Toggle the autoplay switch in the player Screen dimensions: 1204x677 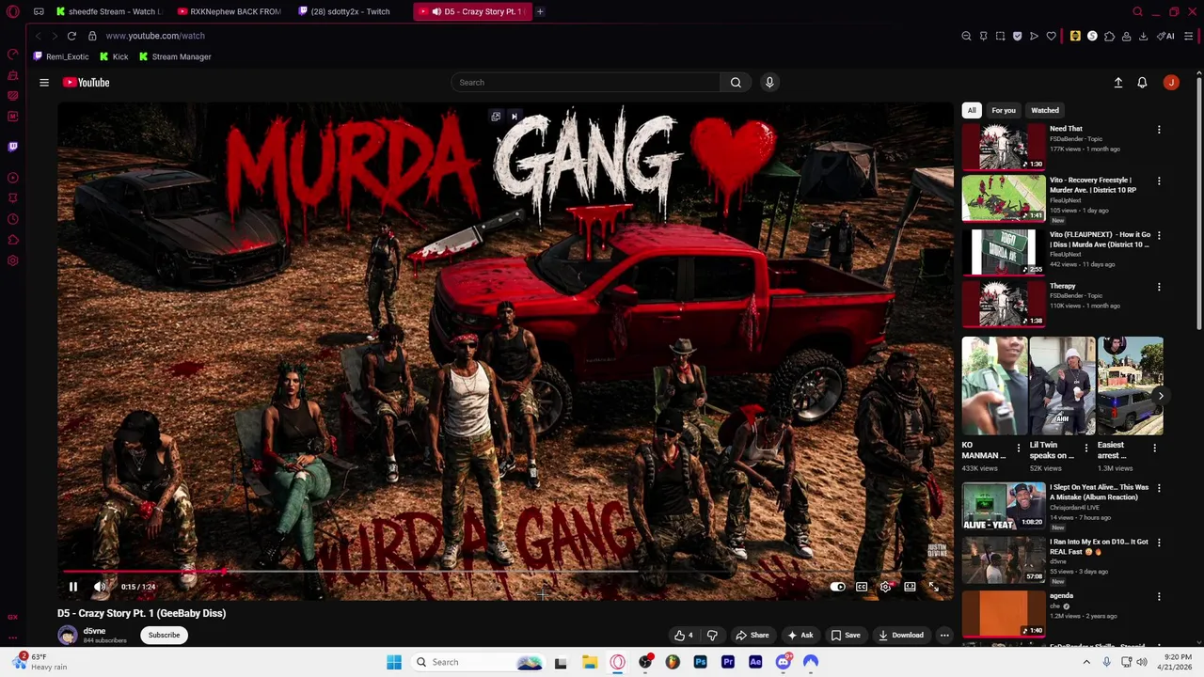click(837, 587)
